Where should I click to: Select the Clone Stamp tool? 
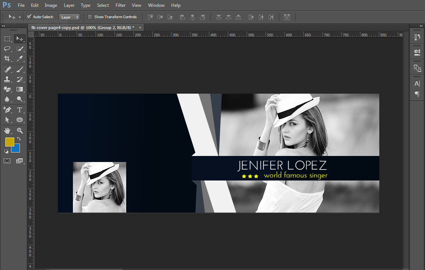tap(7, 79)
